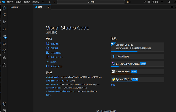Screen dimensions: 176x112
Task: Open the Source Control view
Action: click(4, 22)
